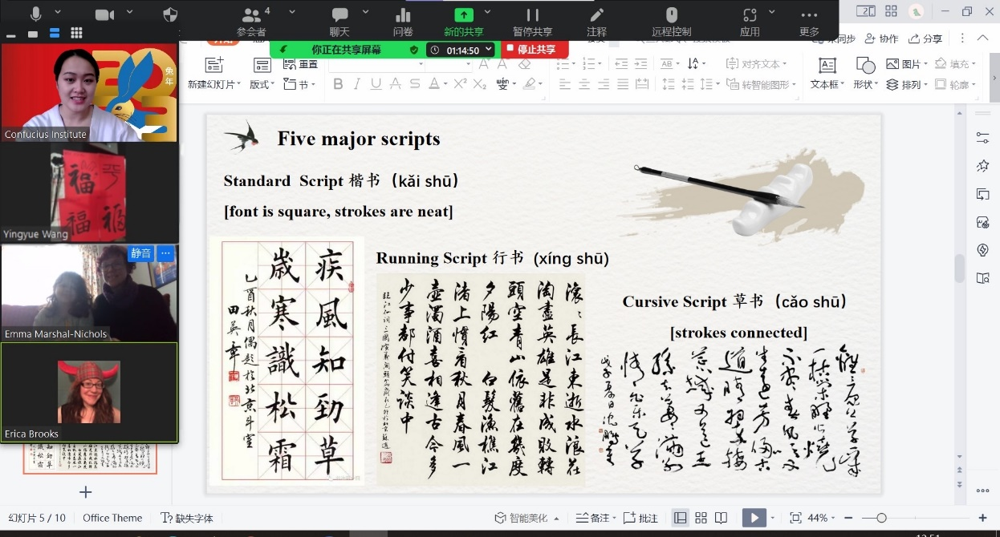The width and height of the screenshot is (1000, 537).
Task: Click the microphone mute icon
Action: tap(36, 14)
